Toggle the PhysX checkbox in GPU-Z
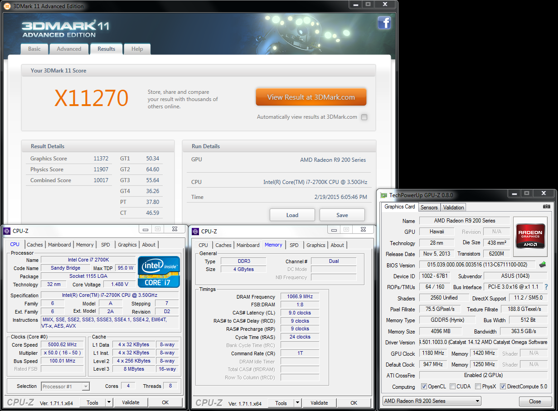Screen dimensions: 558x411 (x=478, y=387)
